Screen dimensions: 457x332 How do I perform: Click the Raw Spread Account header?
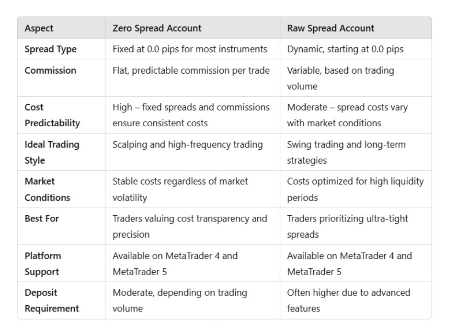point(331,28)
